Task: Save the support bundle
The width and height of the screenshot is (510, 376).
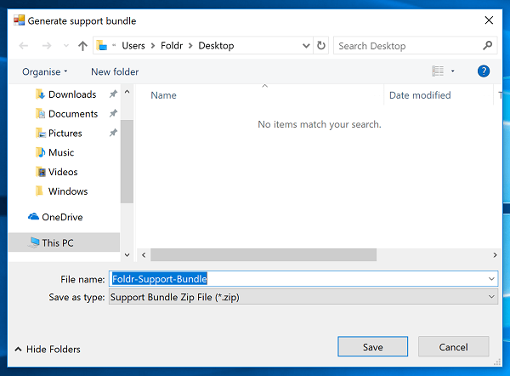Action: point(373,347)
